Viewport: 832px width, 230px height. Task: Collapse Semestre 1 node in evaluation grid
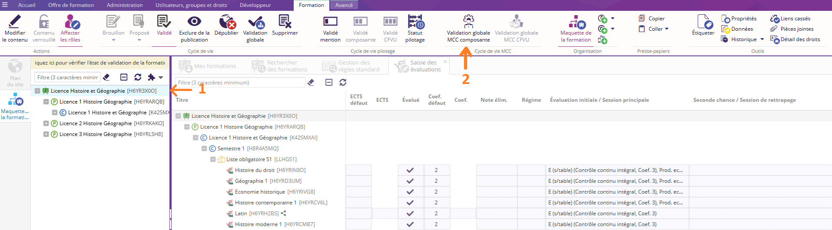coord(204,149)
